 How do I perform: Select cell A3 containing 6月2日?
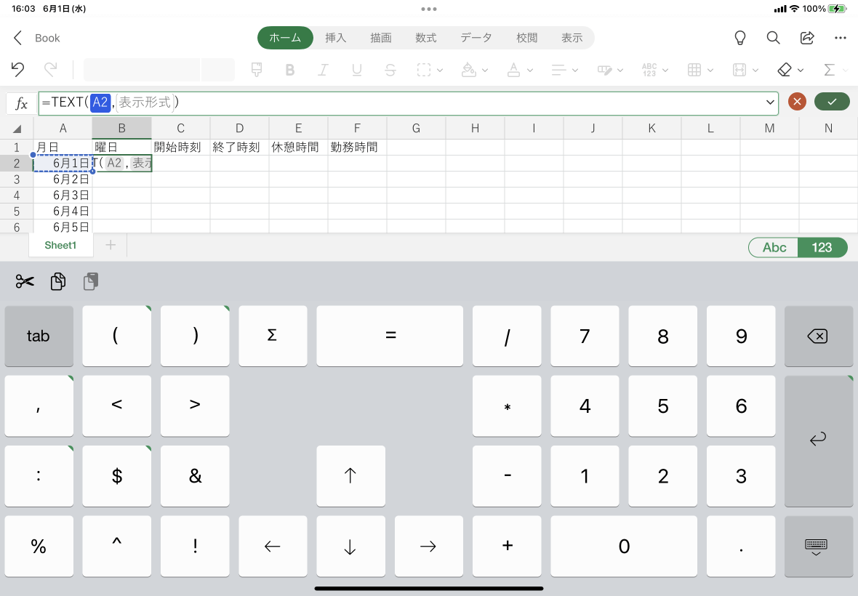pyautogui.click(x=63, y=180)
